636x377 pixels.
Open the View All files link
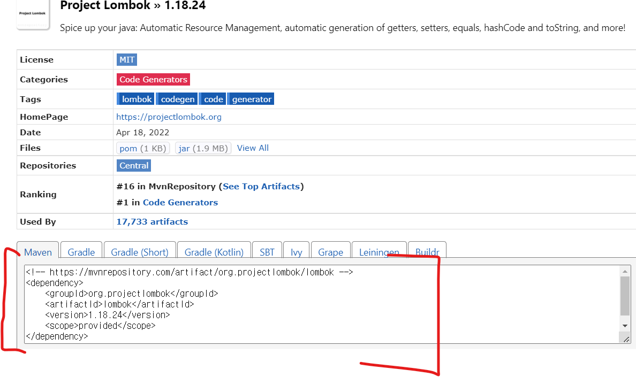(253, 148)
